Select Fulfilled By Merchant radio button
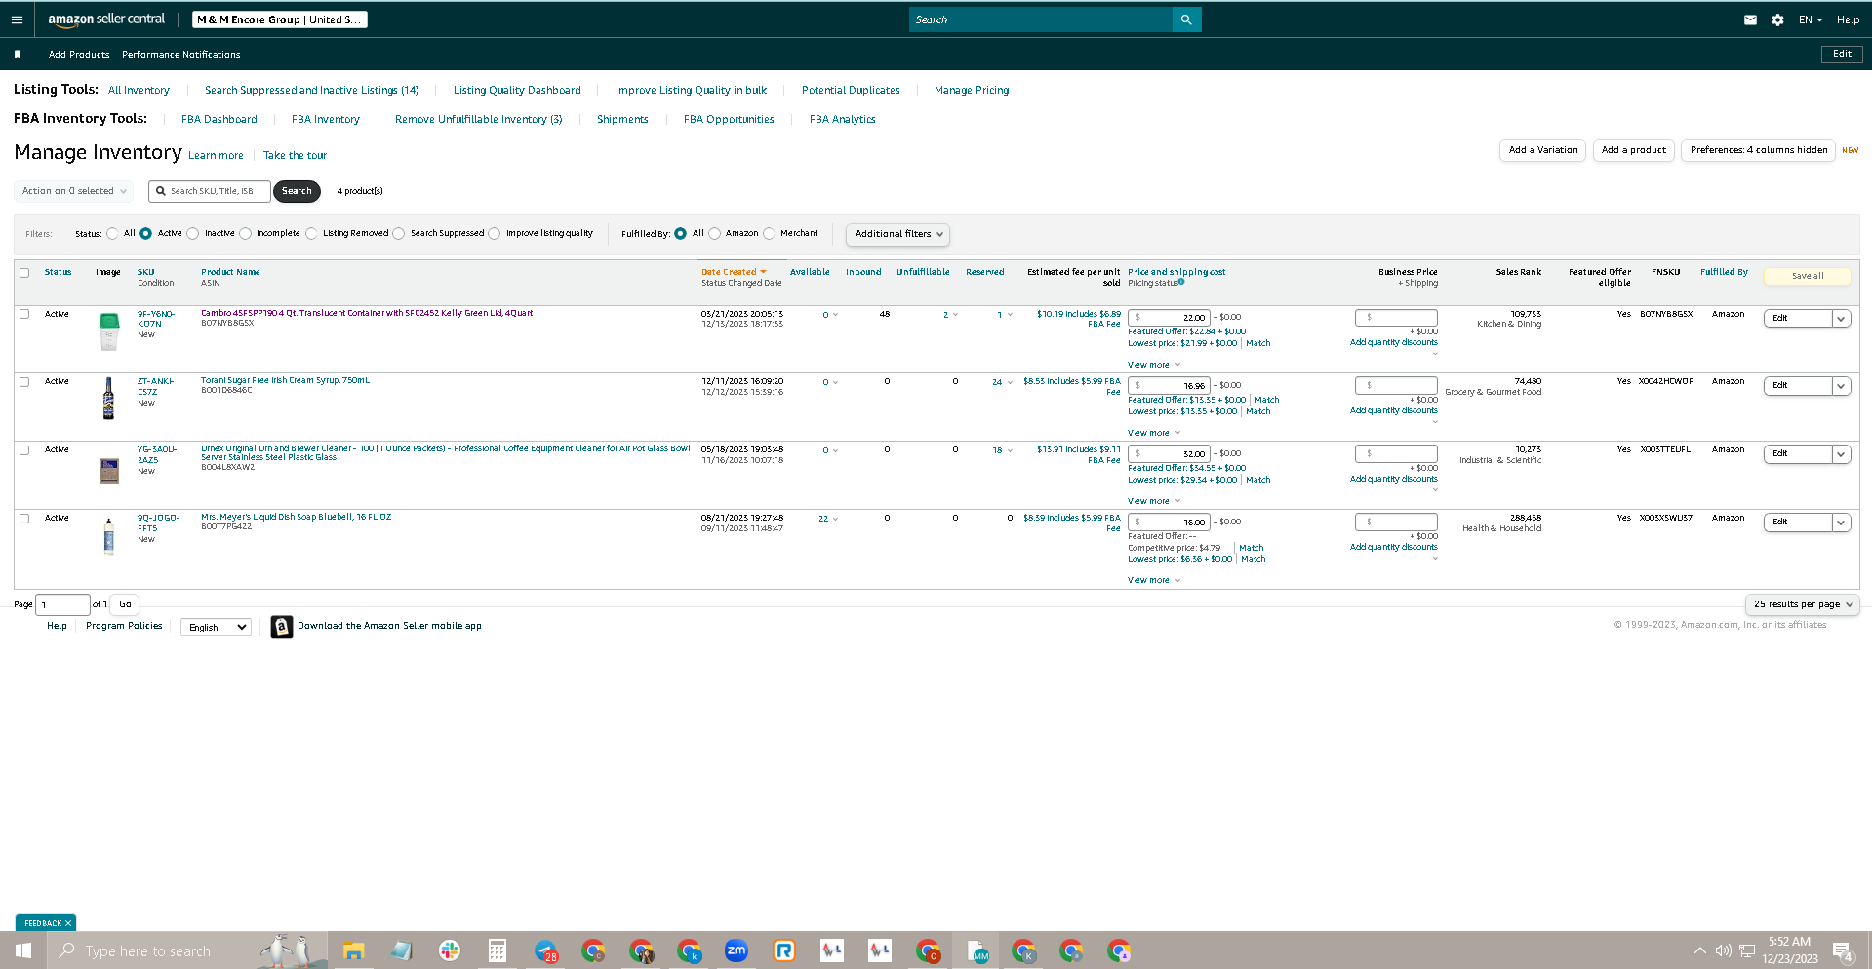 tap(770, 234)
